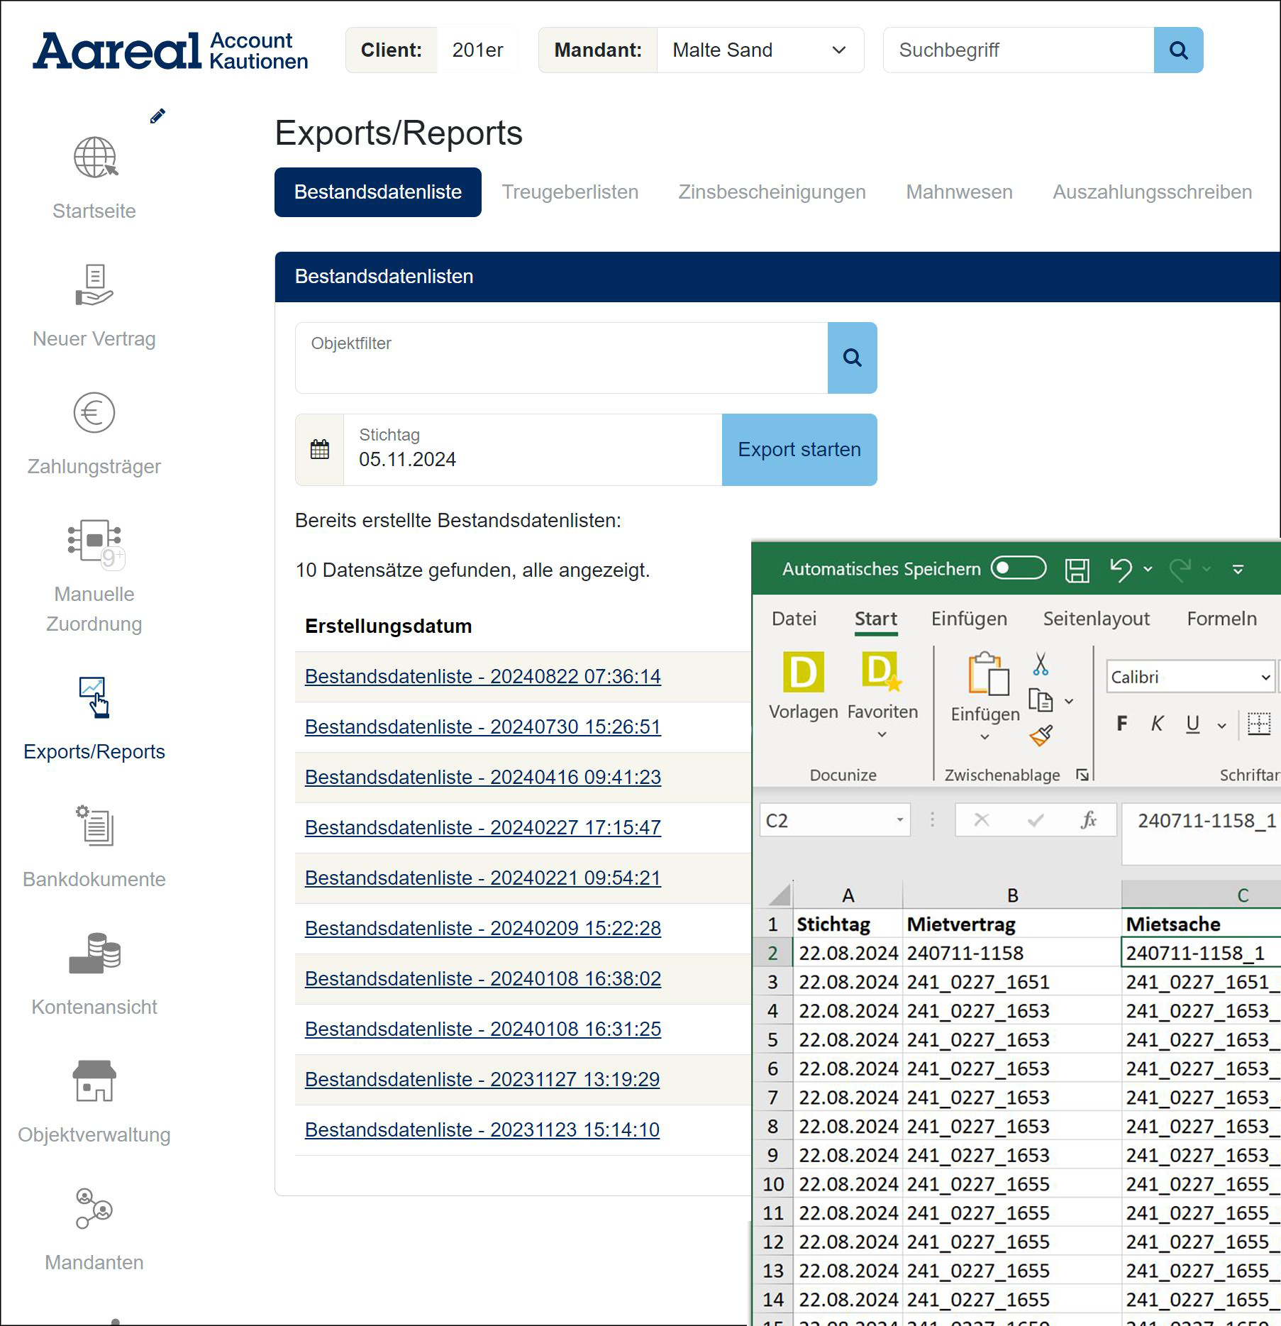Open Kontenansicht coins icon
This screenshot has height=1326, width=1281.
tap(94, 953)
